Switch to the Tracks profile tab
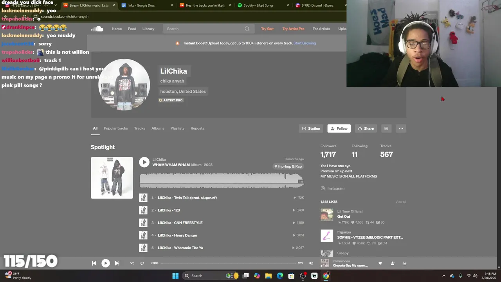 [139, 128]
